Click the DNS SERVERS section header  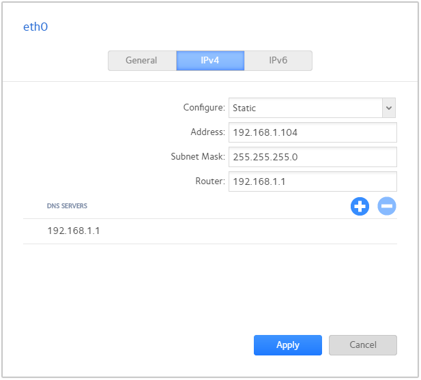(x=67, y=205)
